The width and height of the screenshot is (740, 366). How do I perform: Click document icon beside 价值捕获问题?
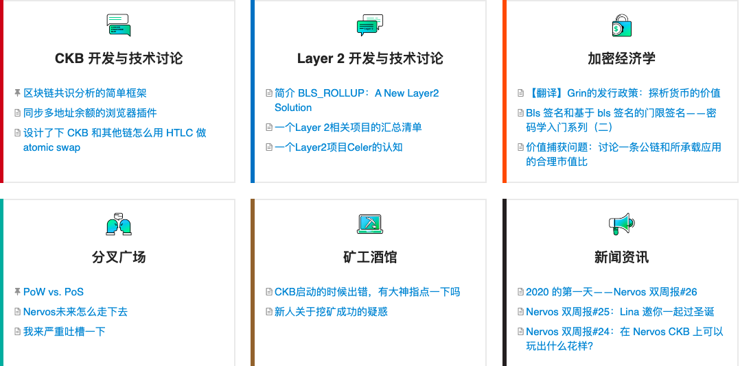tap(520, 147)
